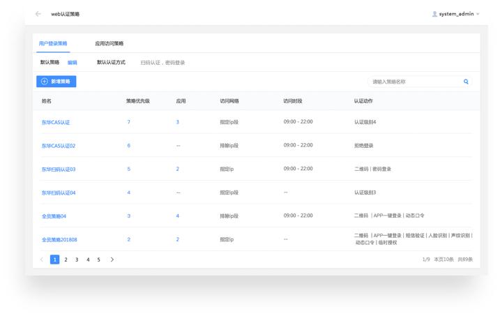Open the 全员策略201808 policy
The width and height of the screenshot is (500, 316).
59,240
